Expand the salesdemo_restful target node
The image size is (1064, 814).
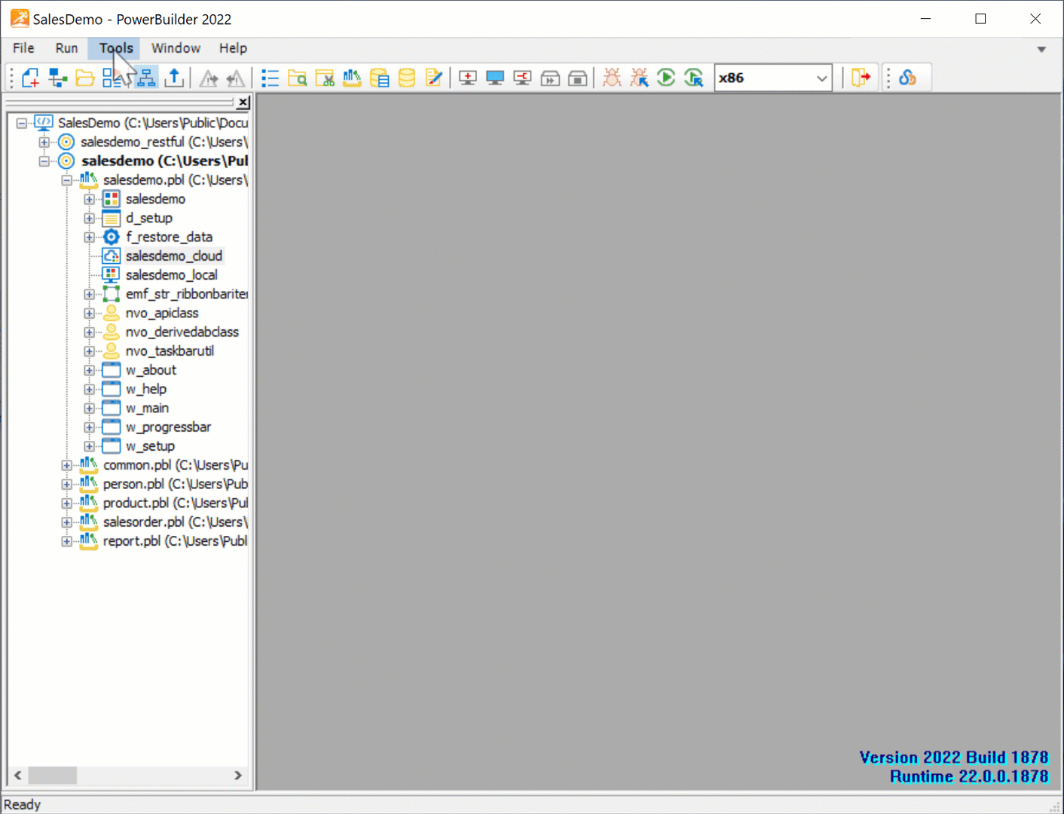pos(44,142)
